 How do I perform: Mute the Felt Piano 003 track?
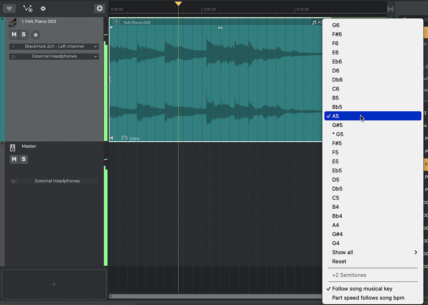(14, 35)
